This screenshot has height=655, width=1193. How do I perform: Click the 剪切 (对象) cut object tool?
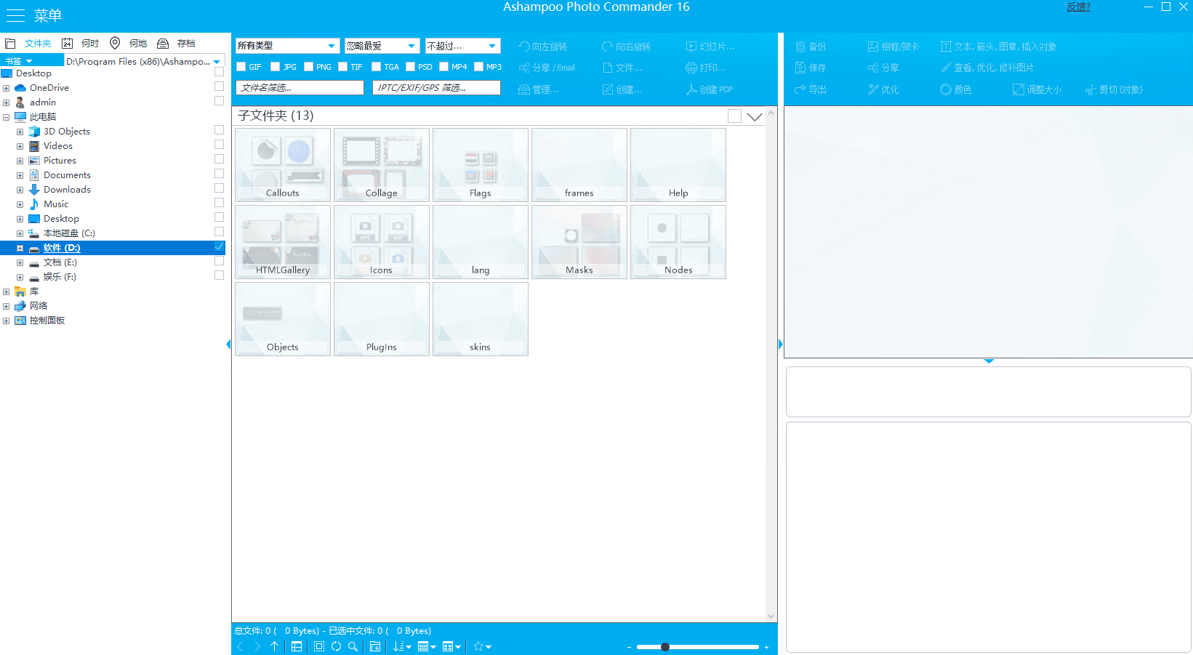[x=1114, y=89]
